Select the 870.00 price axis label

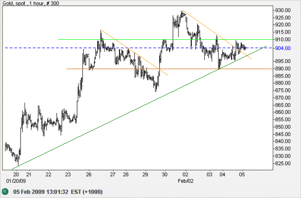pos(283,98)
